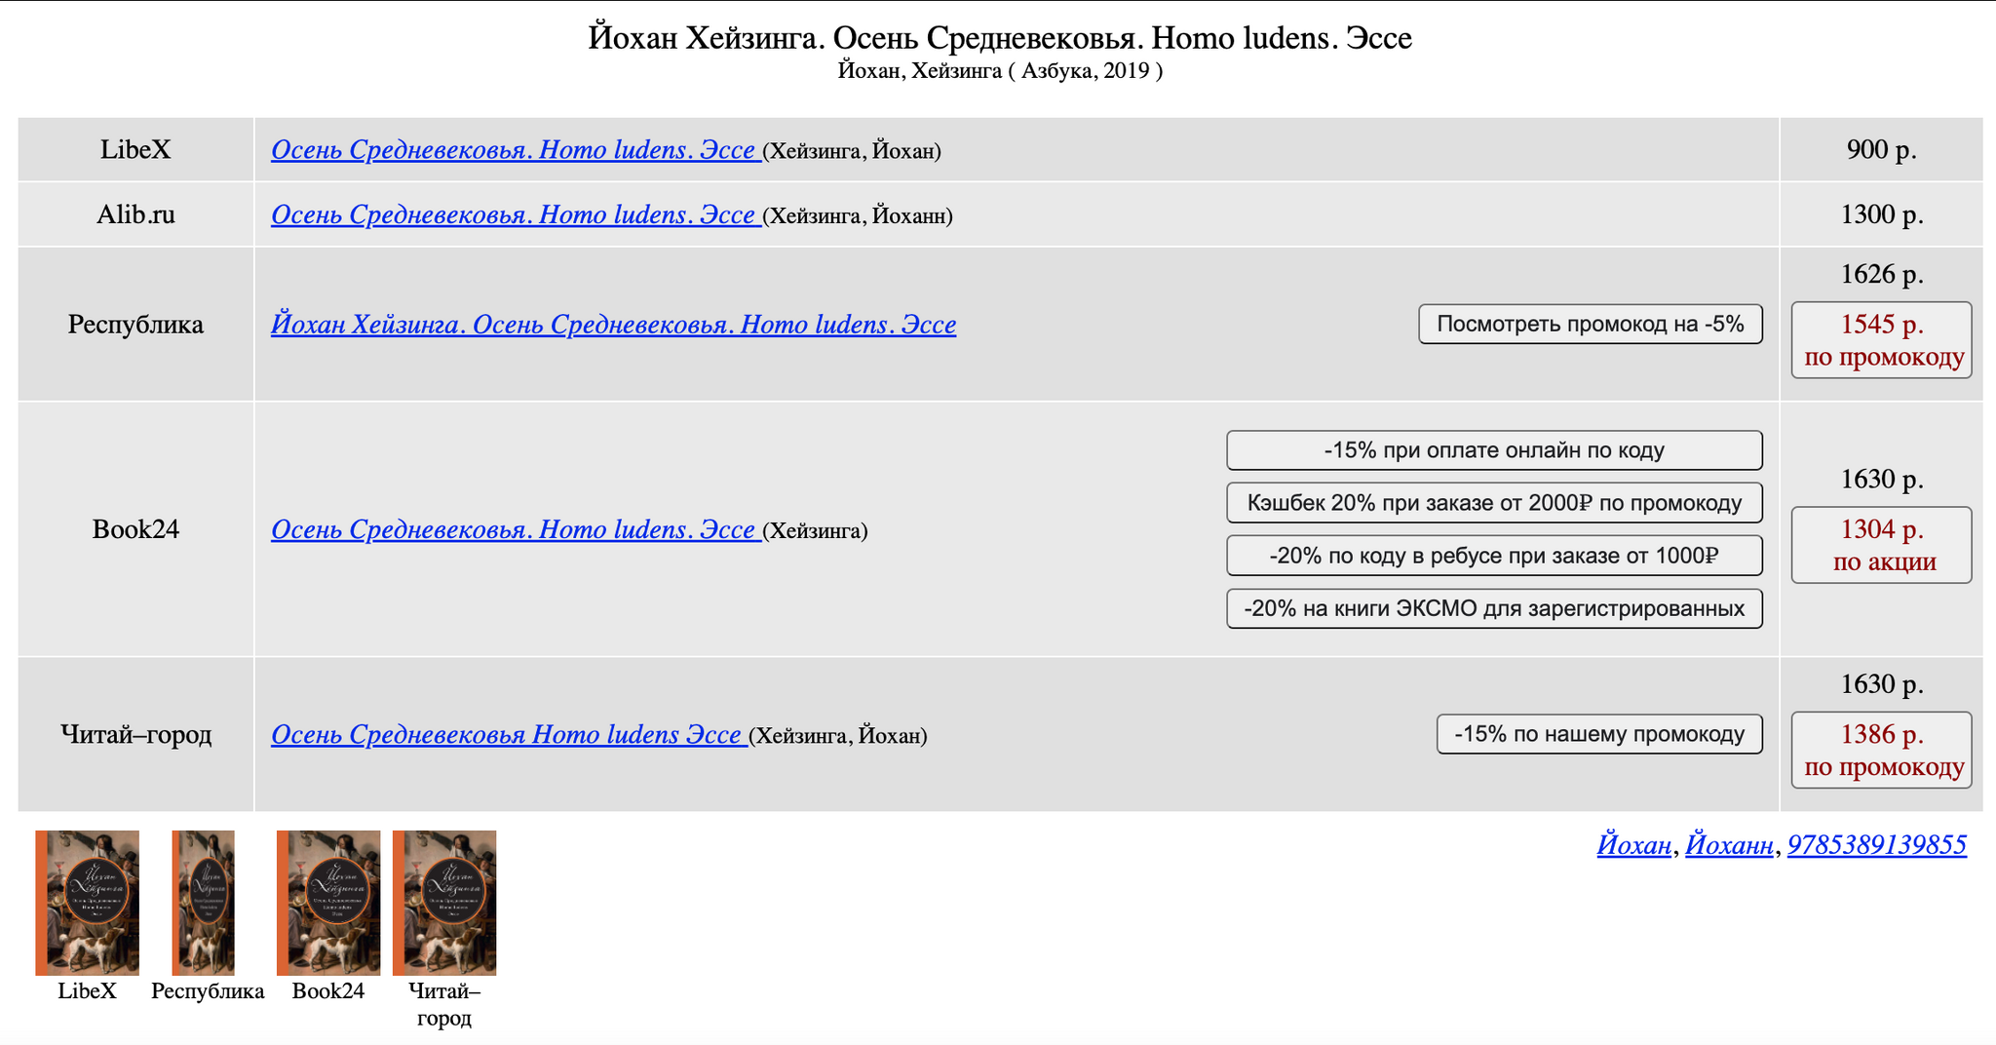The width and height of the screenshot is (1996, 1045).
Task: Click the Alib.ru store name cell
Action: tap(135, 214)
